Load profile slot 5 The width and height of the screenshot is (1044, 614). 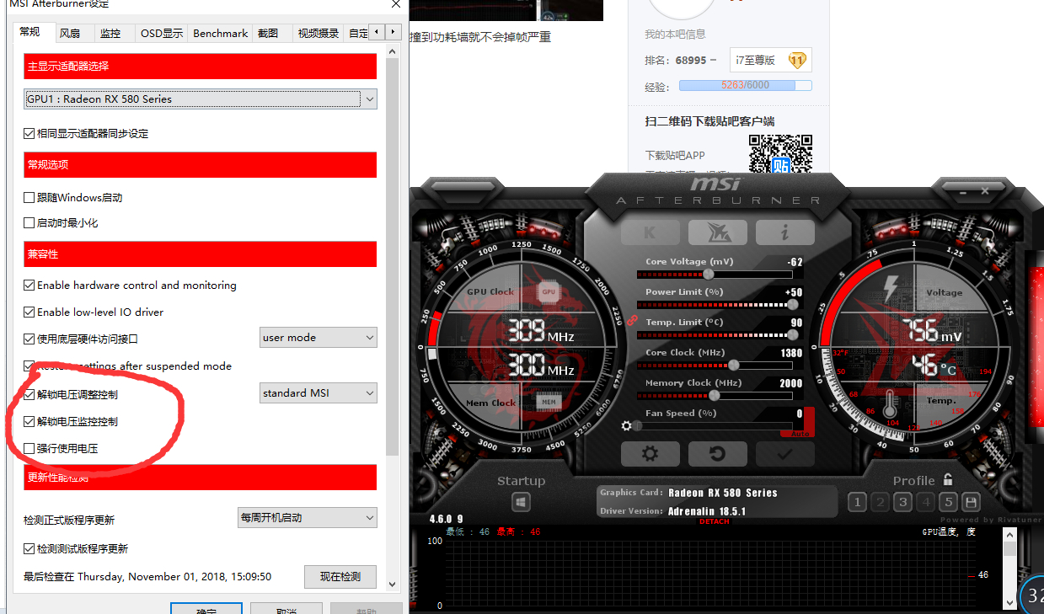(x=948, y=503)
